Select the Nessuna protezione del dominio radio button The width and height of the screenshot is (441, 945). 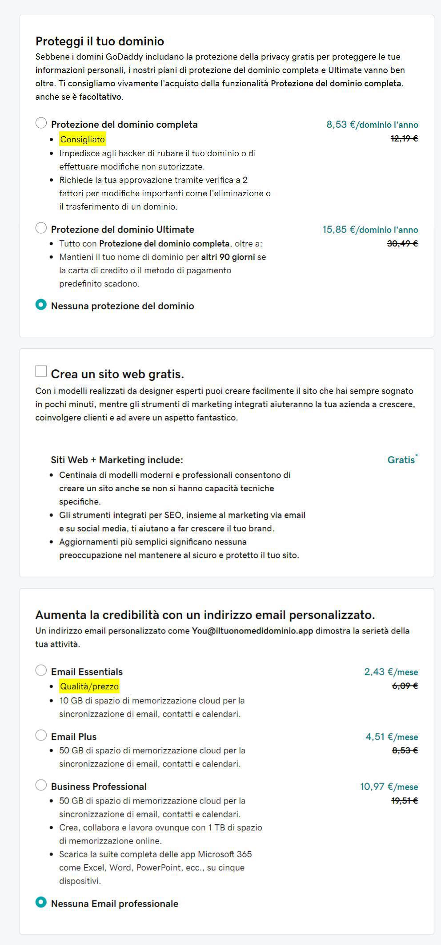(x=41, y=305)
